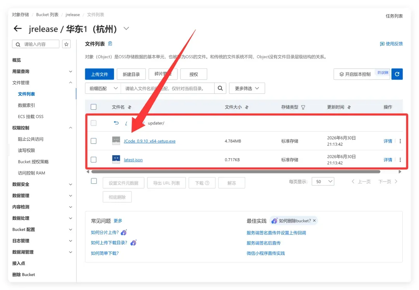Sort by 文件名 using its sort icon
419x290 pixels.
tap(130, 107)
